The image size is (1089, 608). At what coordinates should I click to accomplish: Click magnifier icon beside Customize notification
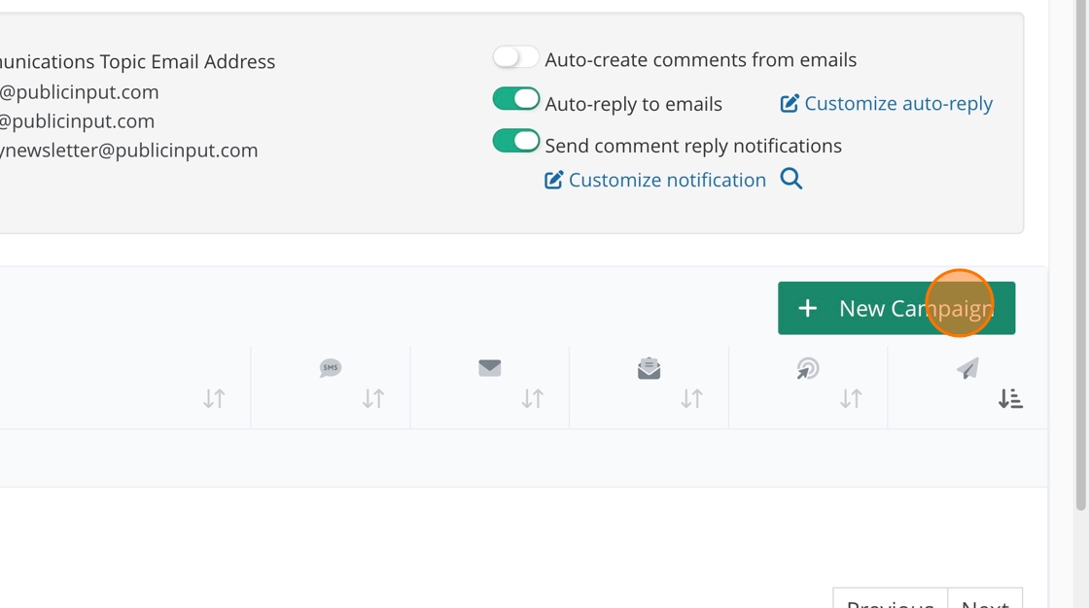tap(791, 180)
